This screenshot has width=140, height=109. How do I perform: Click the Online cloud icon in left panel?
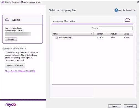tap(7, 20)
